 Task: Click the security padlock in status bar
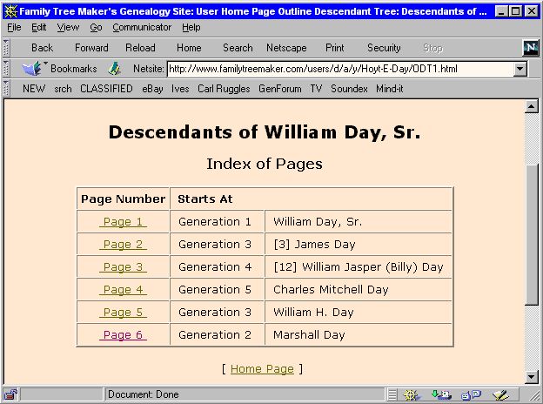pos(10,394)
